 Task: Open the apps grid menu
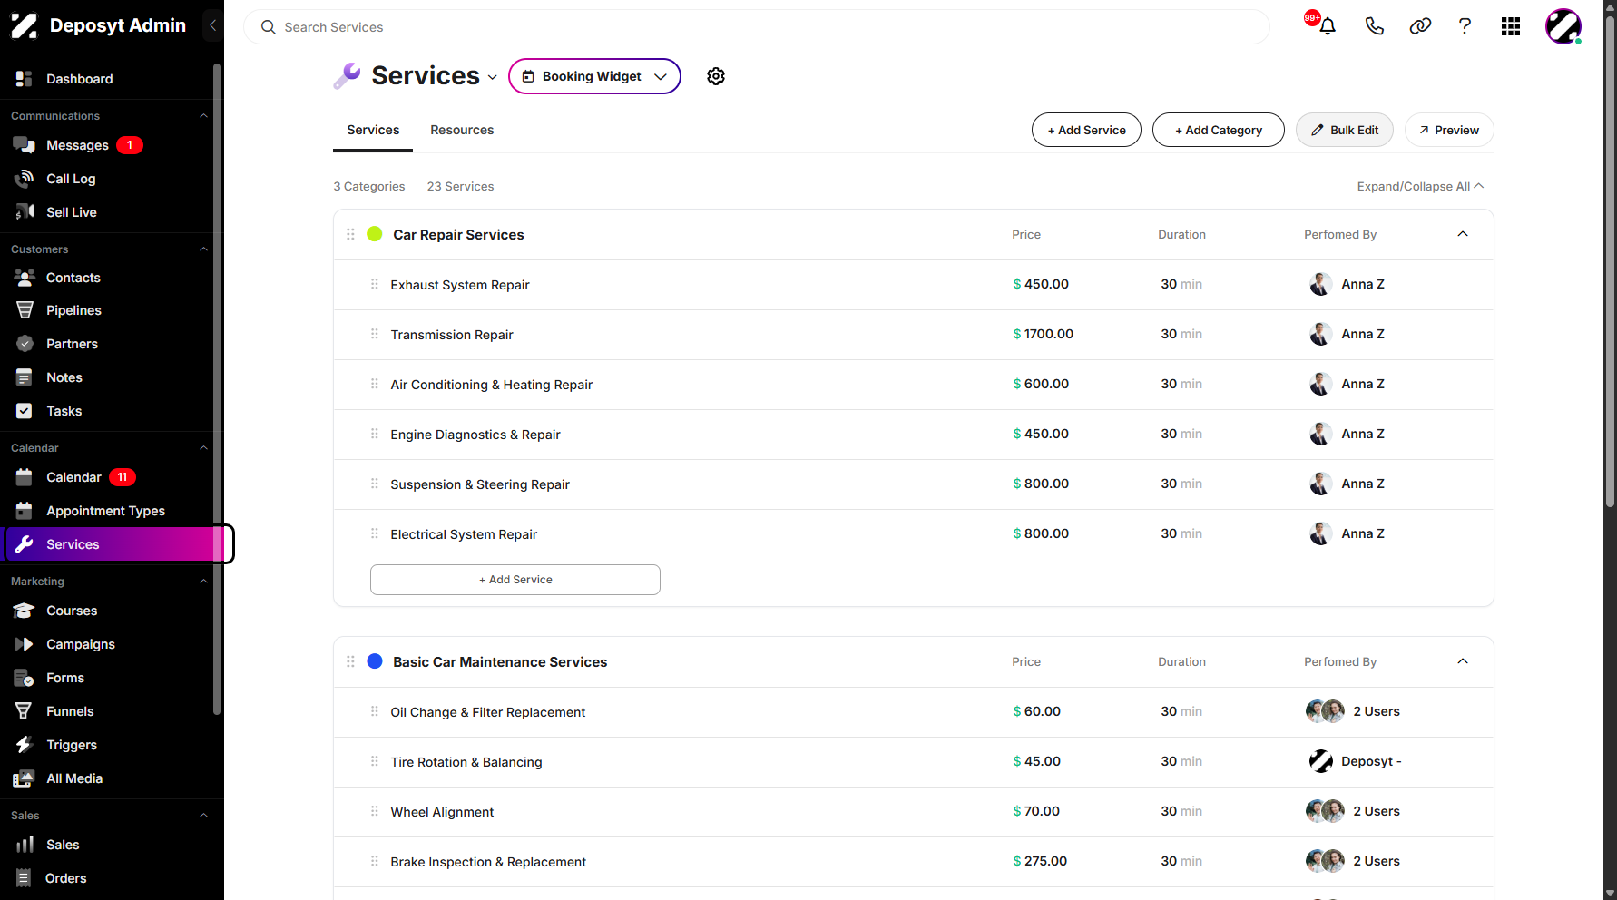coord(1511,26)
